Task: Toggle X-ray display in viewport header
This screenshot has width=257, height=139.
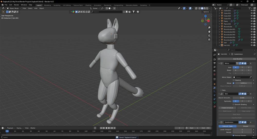Action: point(196,8)
